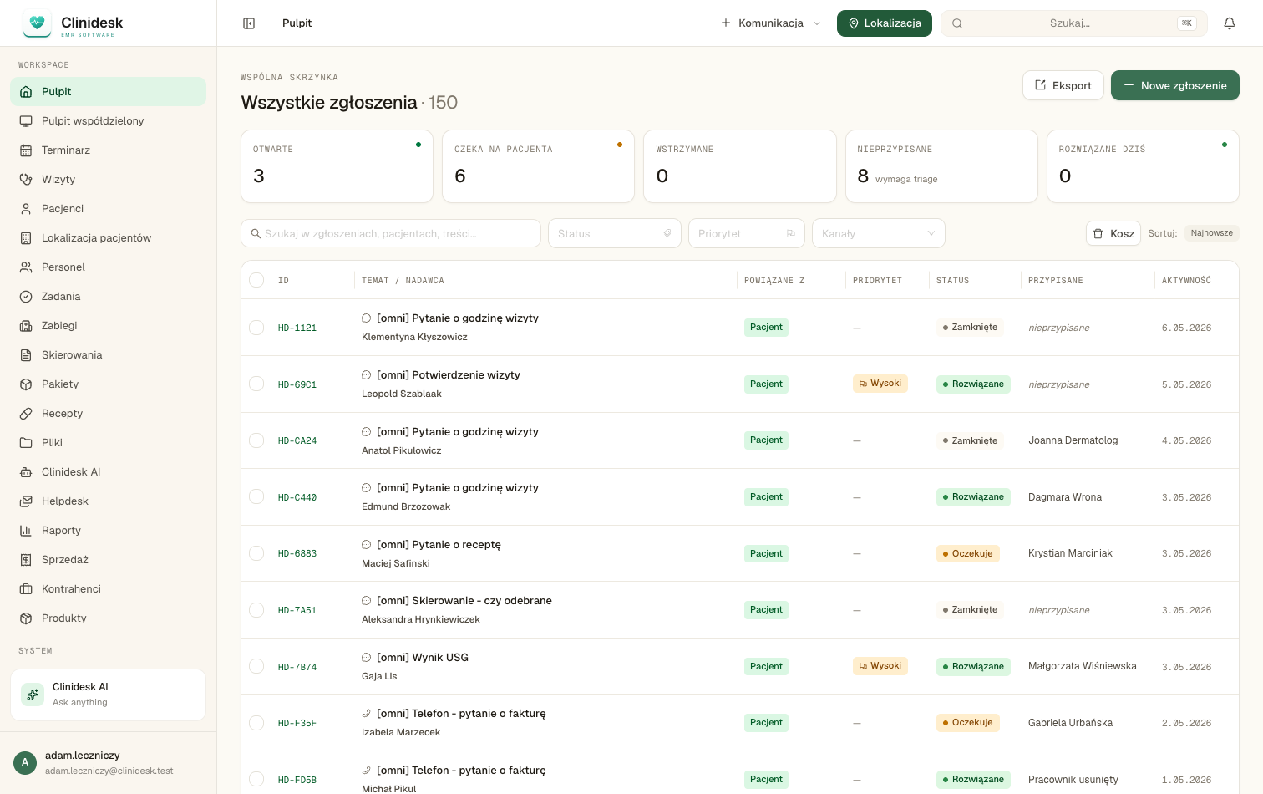1263x794 pixels.
Task: Click the building icon for Lokalizacja pacjentów
Action: tap(26, 238)
